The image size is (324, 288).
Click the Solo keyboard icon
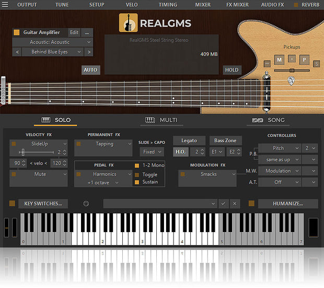(46, 120)
